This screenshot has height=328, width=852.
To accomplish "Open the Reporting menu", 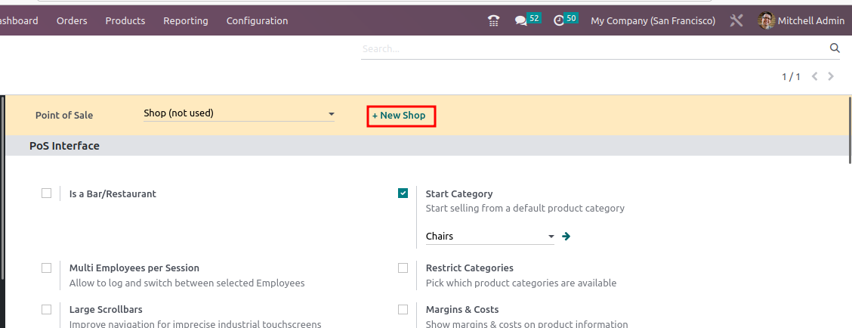I will pos(186,21).
